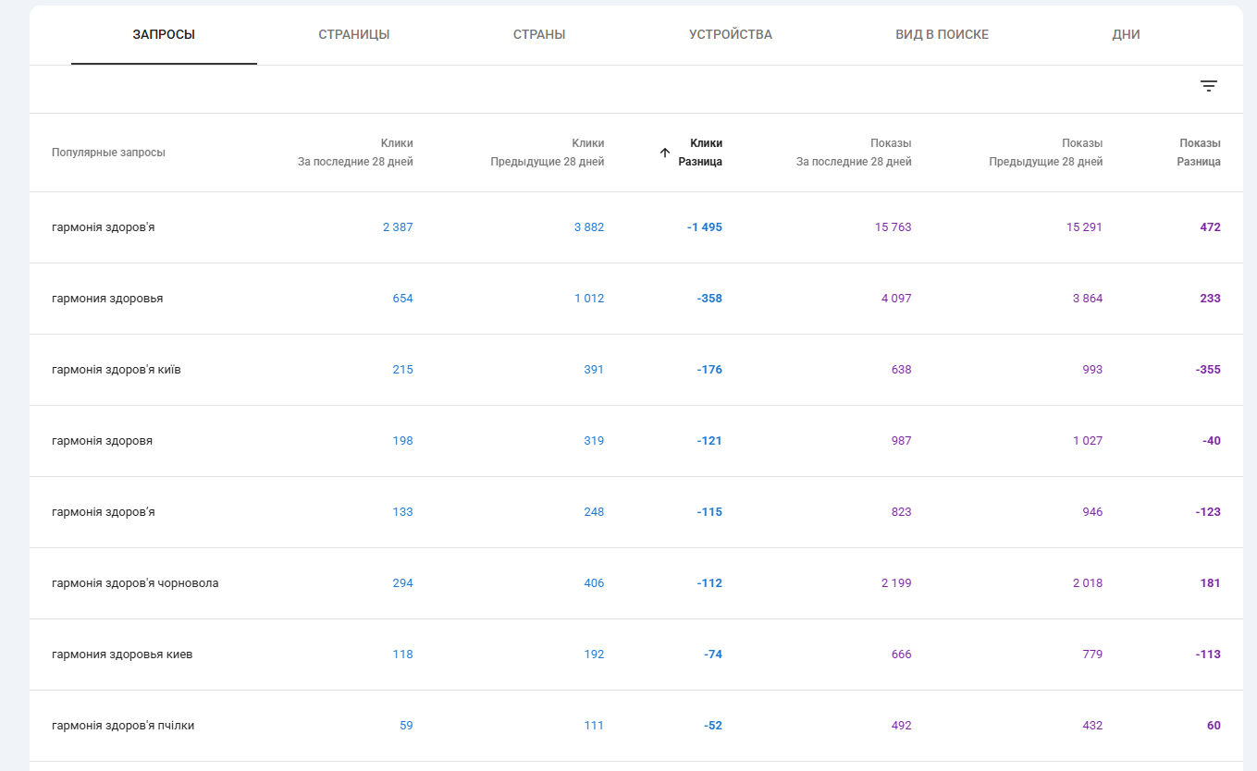Screen dimensions: 1257x771
Task: Open the гармонія здоровя query row
Action: tap(636, 441)
